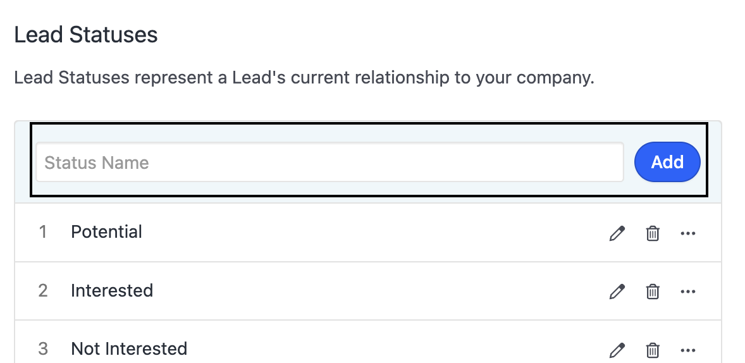Click the Lead Statuses page heading
The image size is (745, 363).
(86, 34)
